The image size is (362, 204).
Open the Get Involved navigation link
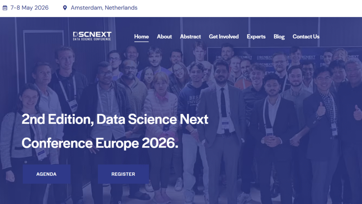[x=224, y=36]
